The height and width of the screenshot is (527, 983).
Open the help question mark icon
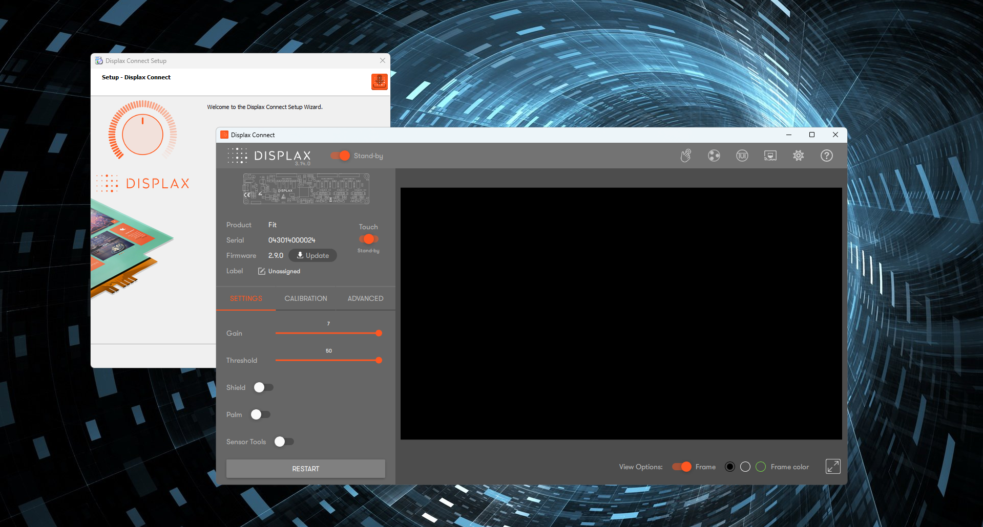point(827,156)
